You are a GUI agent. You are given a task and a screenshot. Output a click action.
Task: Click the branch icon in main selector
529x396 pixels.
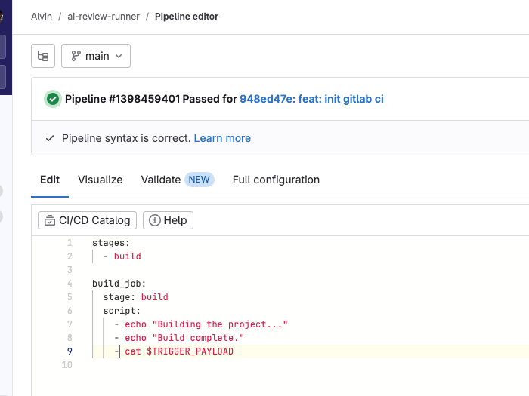(76, 56)
